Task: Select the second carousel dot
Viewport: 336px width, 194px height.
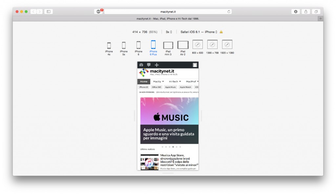Action: [x=166, y=147]
